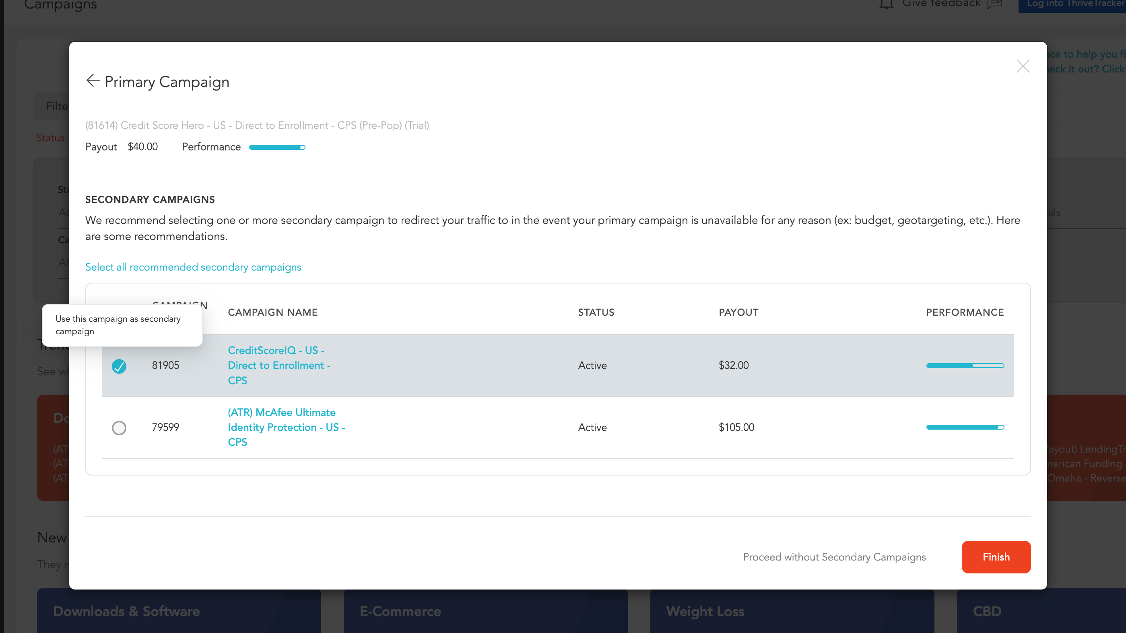The height and width of the screenshot is (633, 1126).
Task: Click the SECONDARY CAMPAIGNS heading
Action: click(150, 199)
